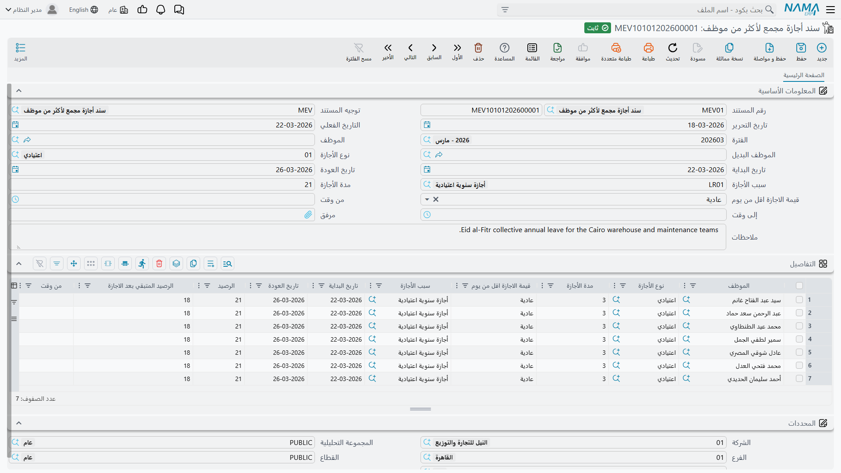Filter the مدة الأجازة column
Screen dimensions: 841x473
tap(551, 286)
